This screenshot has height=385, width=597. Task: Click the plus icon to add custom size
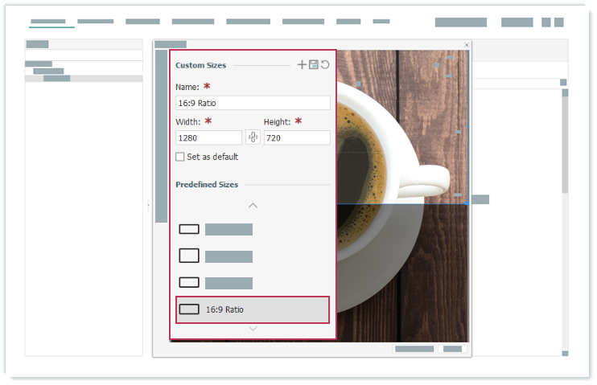302,65
